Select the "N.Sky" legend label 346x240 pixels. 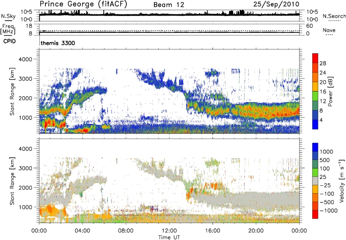(8, 16)
